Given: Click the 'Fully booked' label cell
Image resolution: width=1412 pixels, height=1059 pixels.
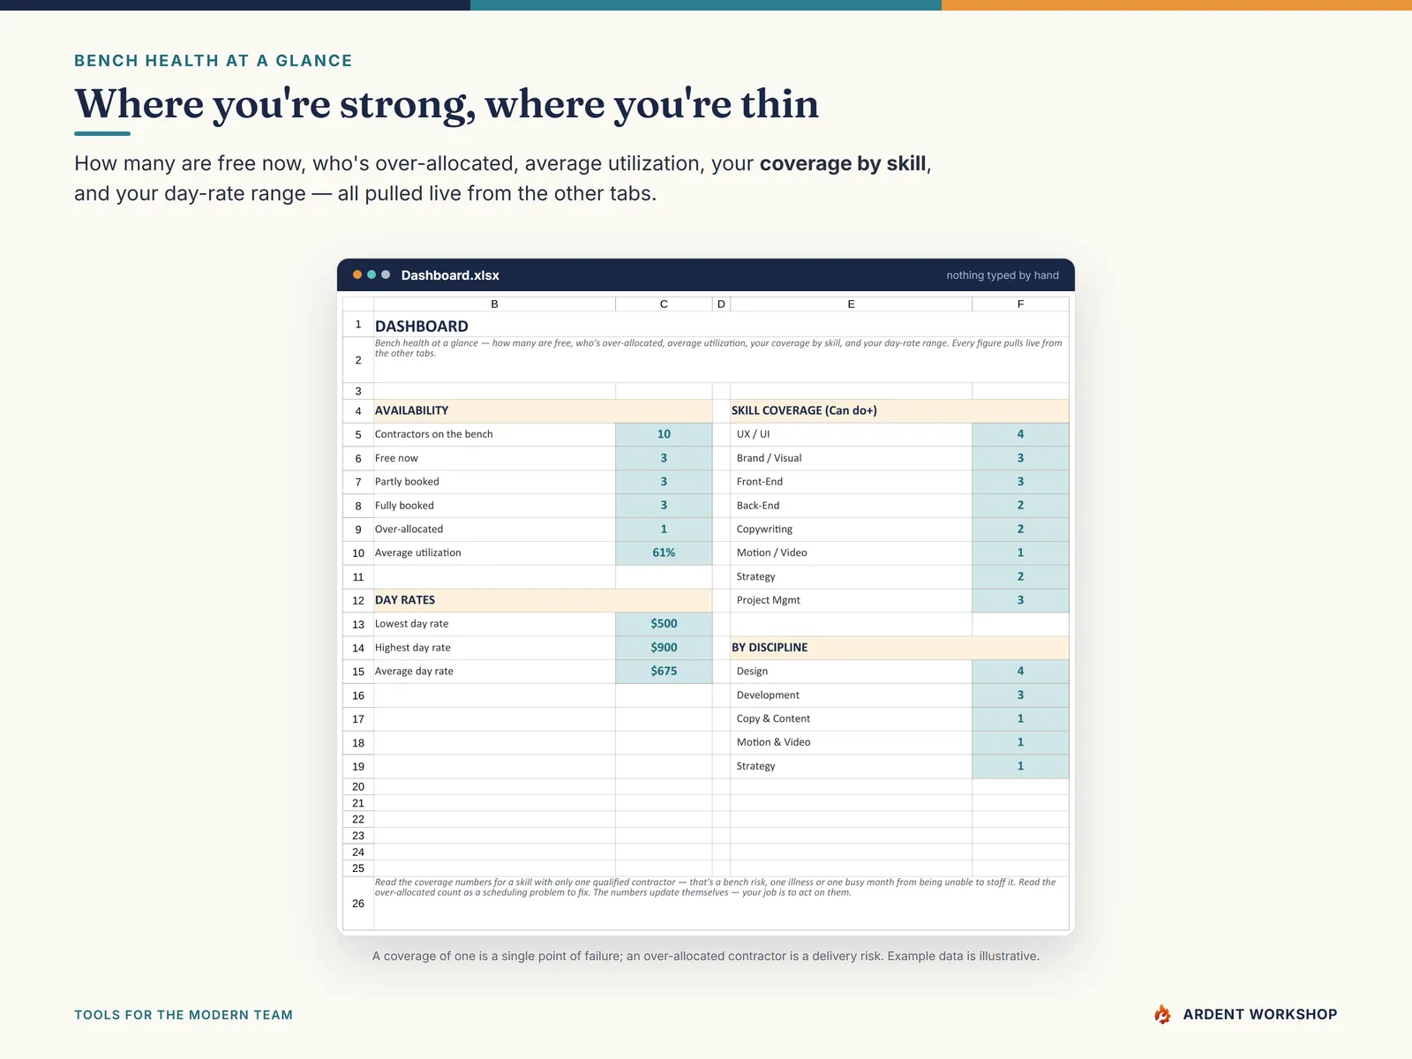Looking at the screenshot, I should [494, 506].
